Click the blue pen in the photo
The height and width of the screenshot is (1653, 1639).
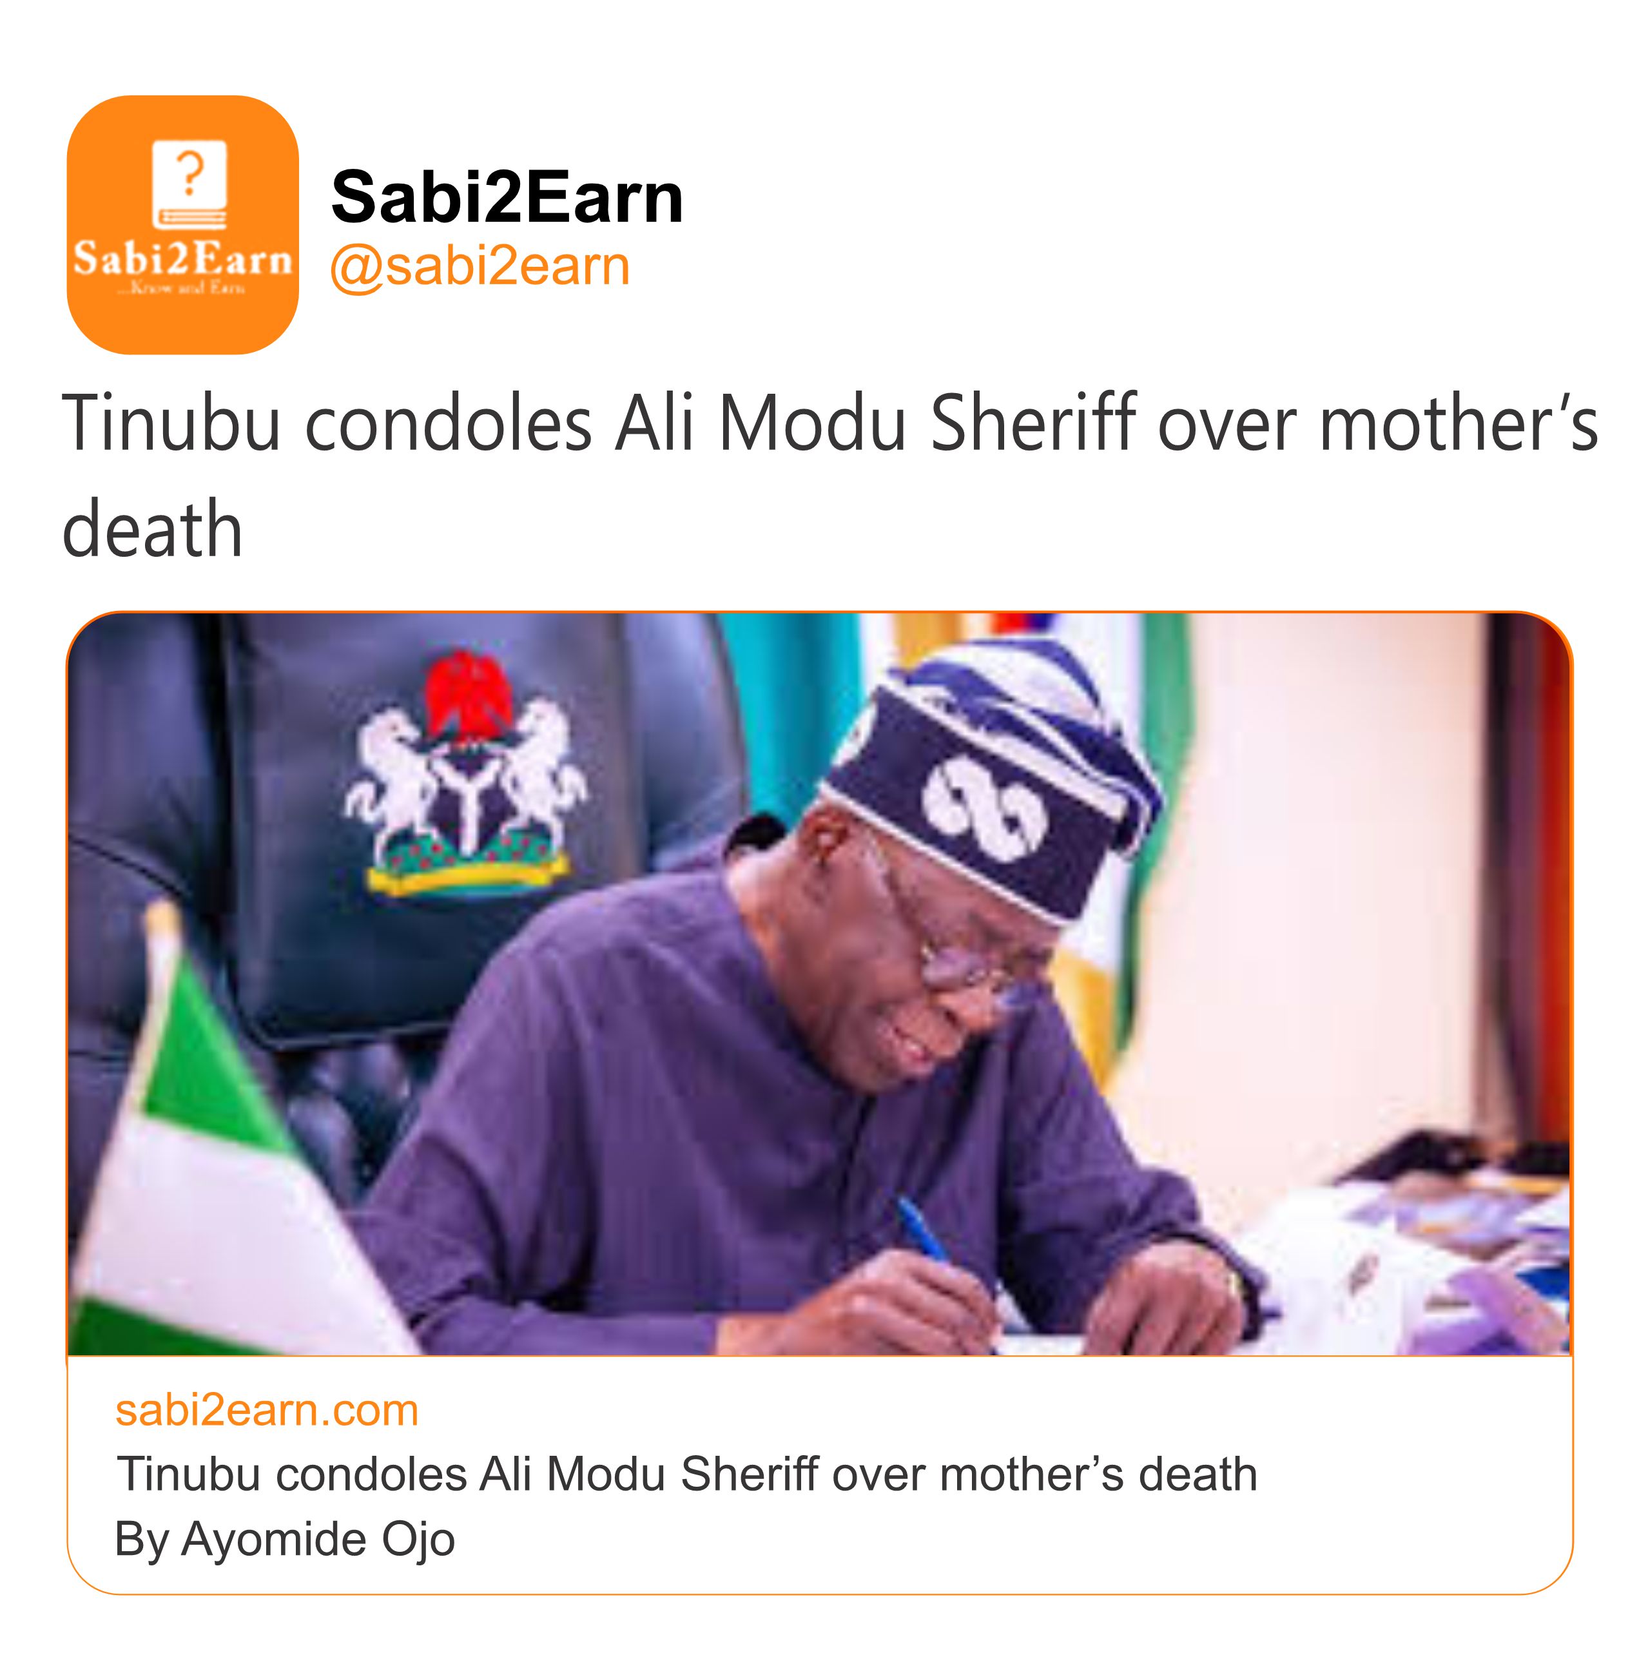[x=923, y=1232]
